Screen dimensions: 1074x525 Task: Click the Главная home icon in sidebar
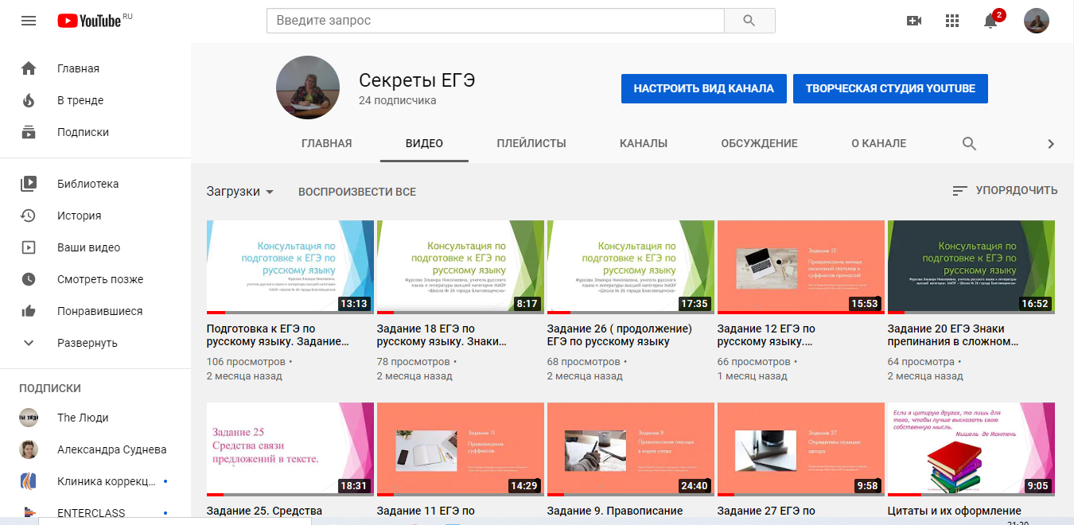click(29, 68)
